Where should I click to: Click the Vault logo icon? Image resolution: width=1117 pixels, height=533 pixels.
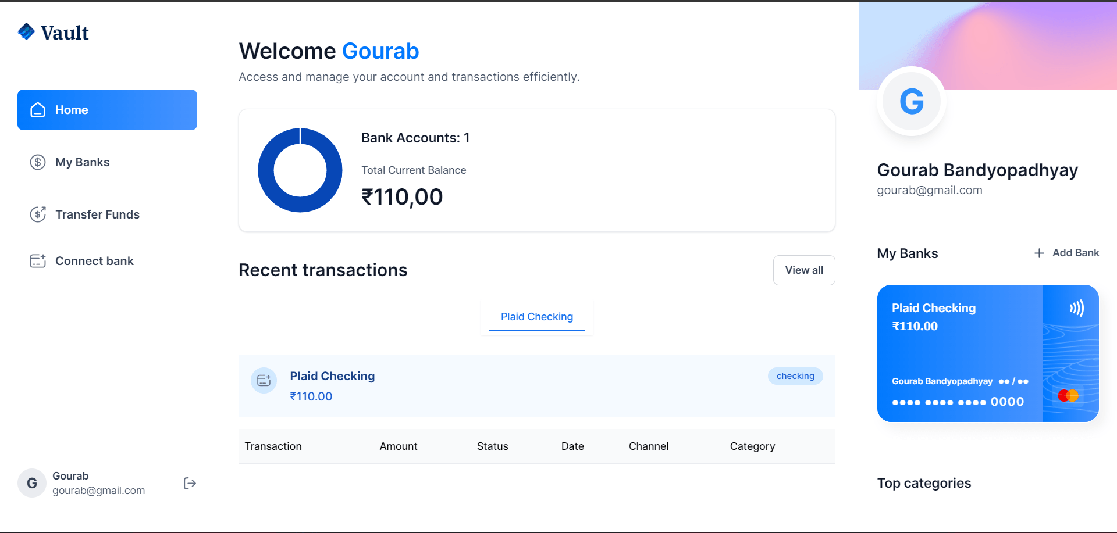[x=27, y=31]
